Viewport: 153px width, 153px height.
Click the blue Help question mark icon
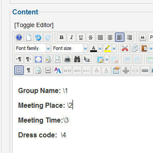click(19, 37)
